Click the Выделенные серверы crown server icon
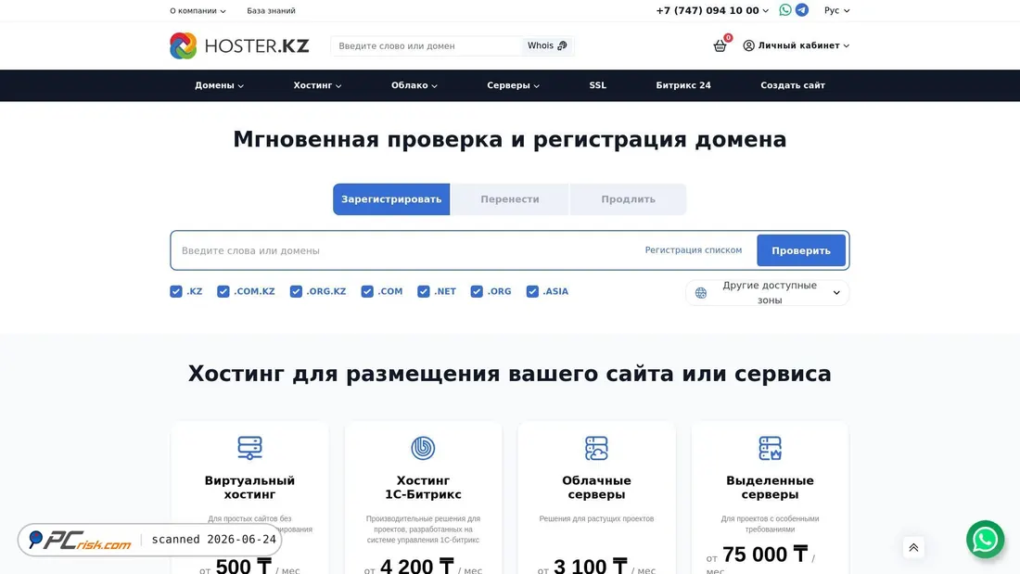The image size is (1020, 574). [x=770, y=448]
